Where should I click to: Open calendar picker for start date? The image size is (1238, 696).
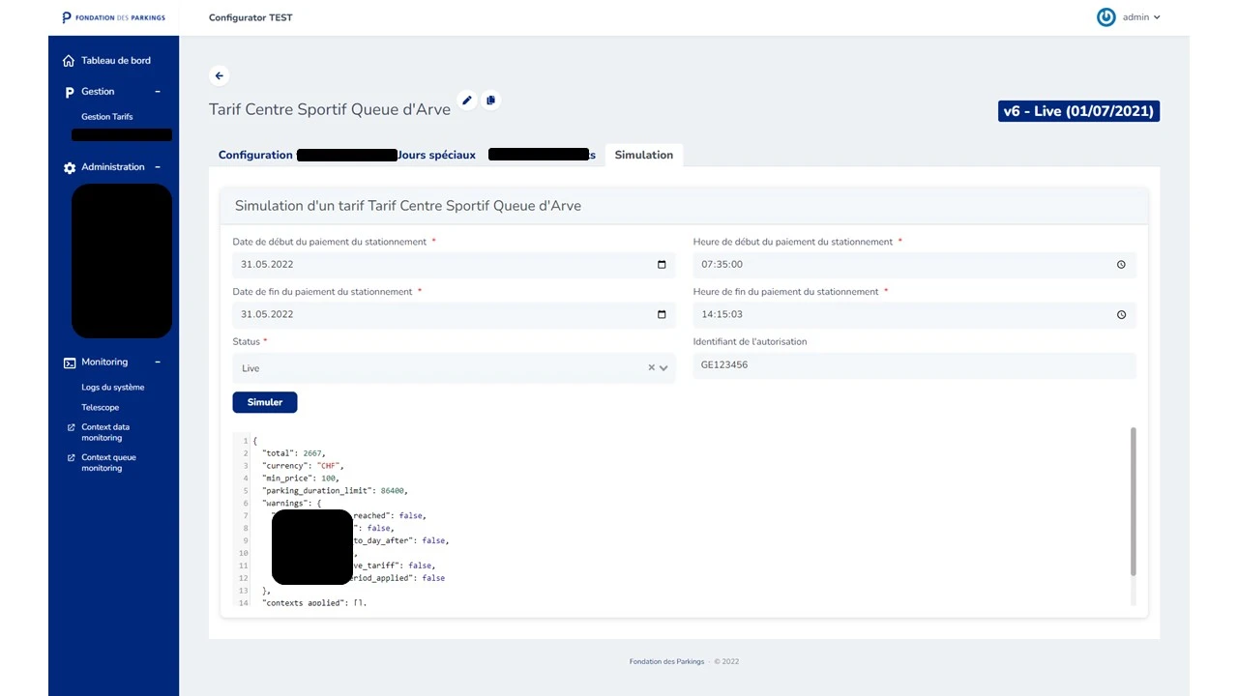point(662,265)
